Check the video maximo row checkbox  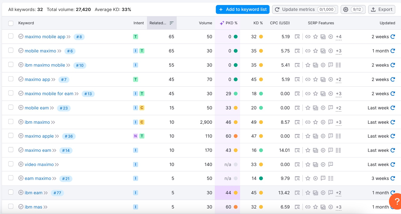pyautogui.click(x=11, y=164)
